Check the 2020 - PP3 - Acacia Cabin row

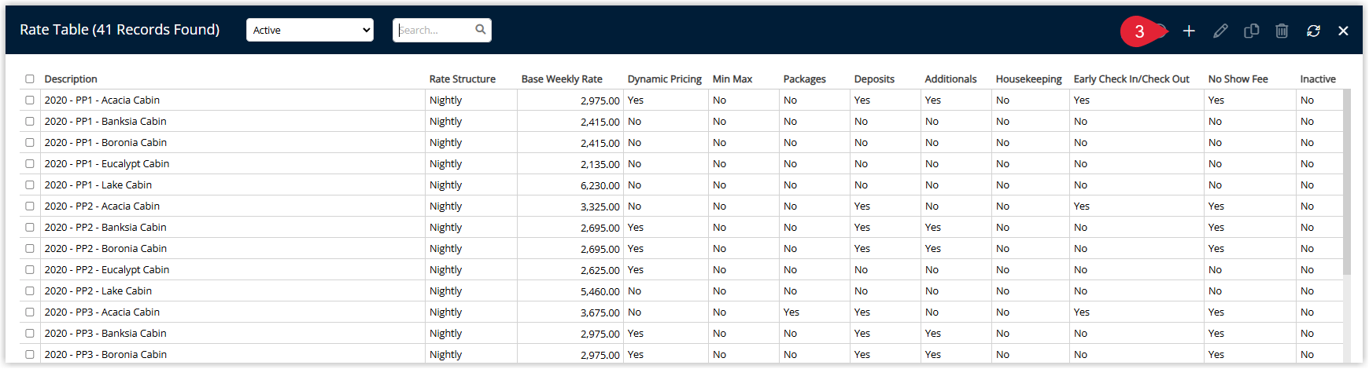pos(30,312)
